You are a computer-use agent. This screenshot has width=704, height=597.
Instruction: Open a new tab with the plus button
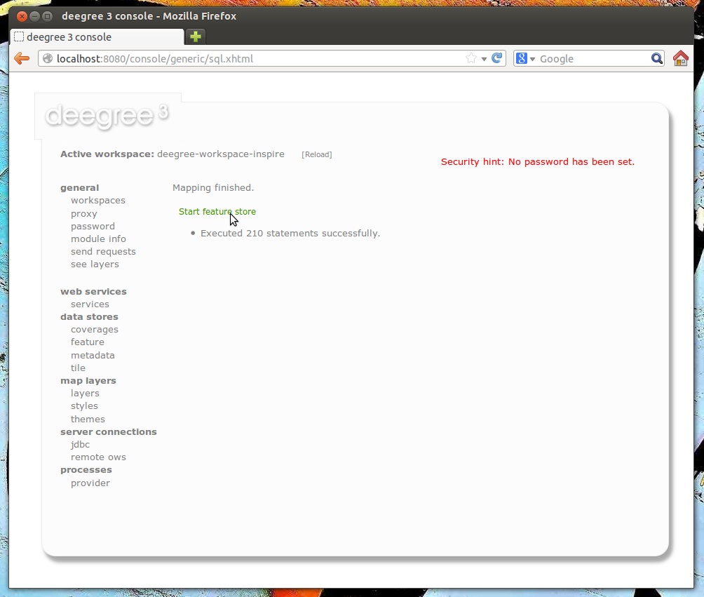point(196,37)
